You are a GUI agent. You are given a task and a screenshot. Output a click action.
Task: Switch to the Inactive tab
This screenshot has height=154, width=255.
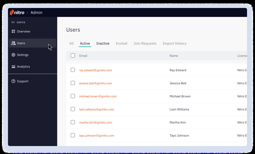pos(103,44)
